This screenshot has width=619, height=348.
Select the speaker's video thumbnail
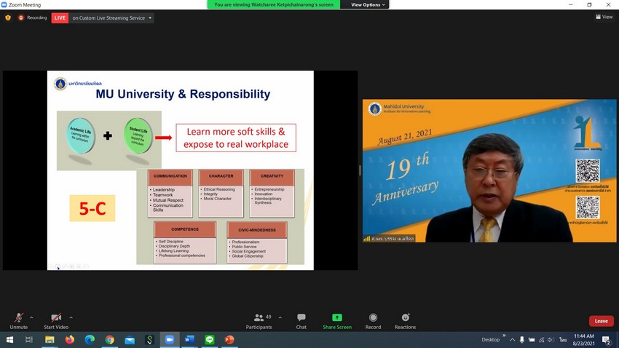point(489,171)
